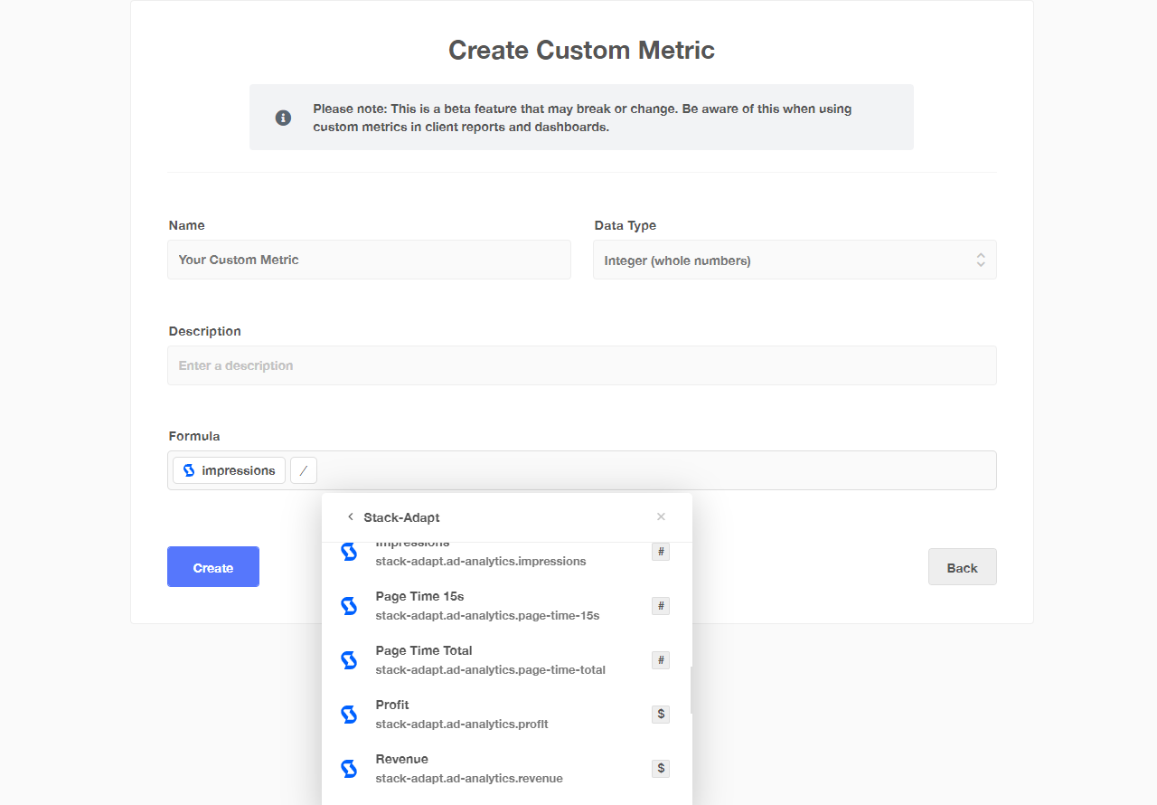Select the impressions chip in formula
The image size is (1157, 805).
[x=230, y=470]
